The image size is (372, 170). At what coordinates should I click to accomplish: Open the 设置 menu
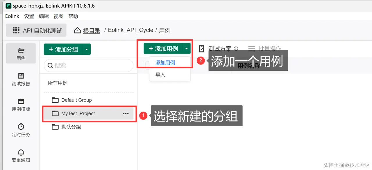(29, 16)
